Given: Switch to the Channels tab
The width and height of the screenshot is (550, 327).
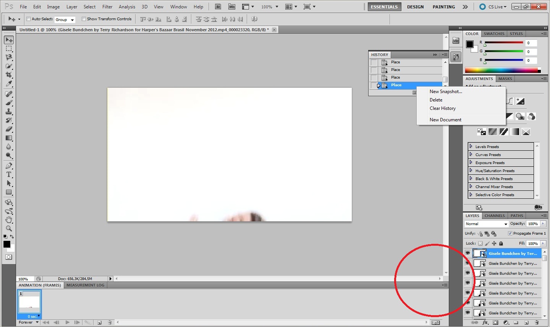Looking at the screenshot, I should [x=495, y=216].
